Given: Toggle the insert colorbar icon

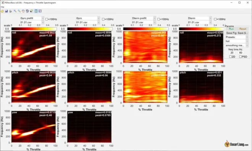Looking at the screenshot, I should point(36,11).
